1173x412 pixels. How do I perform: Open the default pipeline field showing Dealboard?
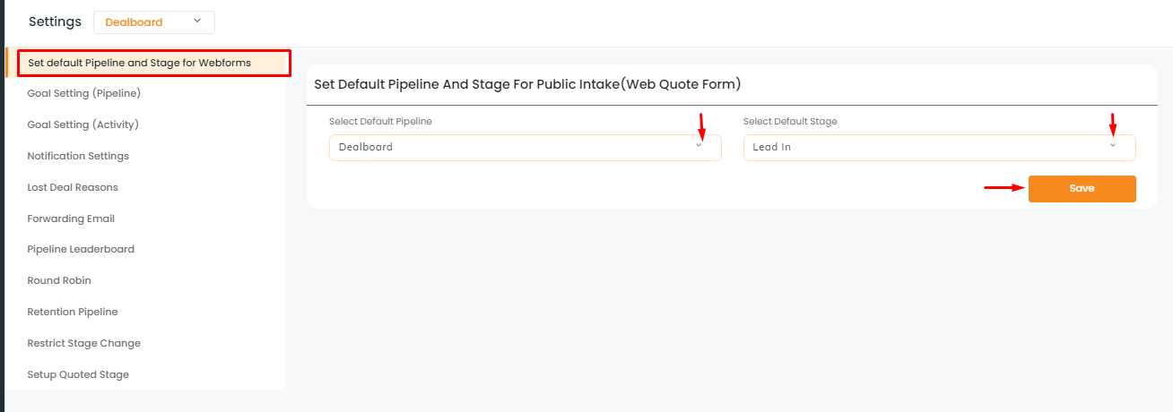coord(526,147)
